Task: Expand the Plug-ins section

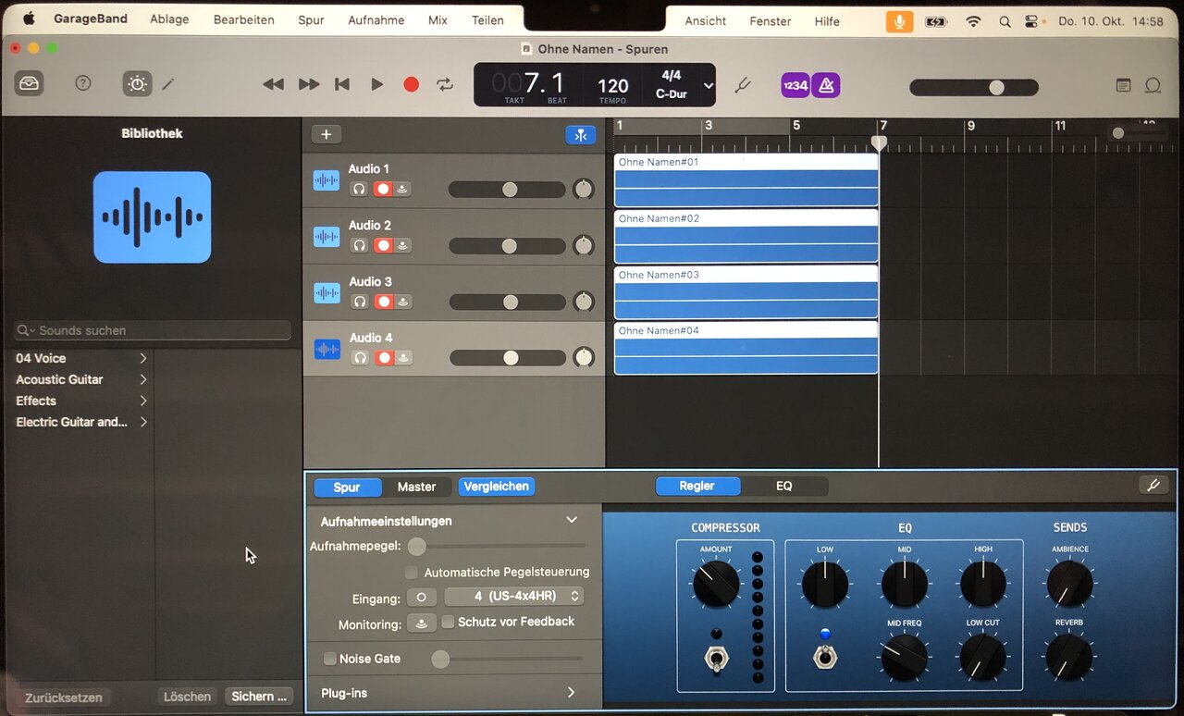Action: tap(571, 693)
